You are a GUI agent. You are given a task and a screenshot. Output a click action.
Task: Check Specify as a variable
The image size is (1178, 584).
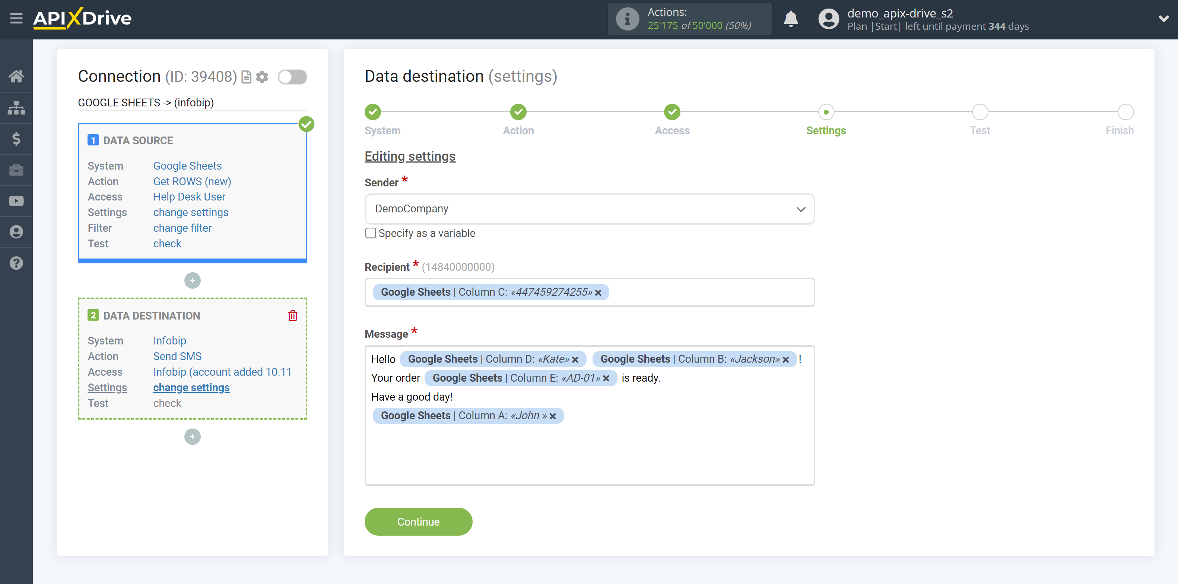(371, 233)
